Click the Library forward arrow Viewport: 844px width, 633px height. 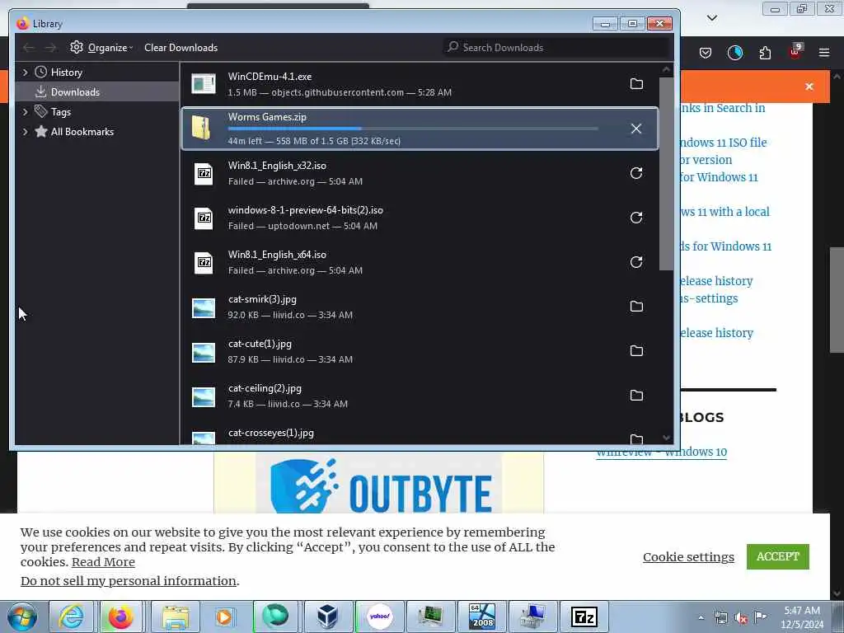click(x=50, y=48)
